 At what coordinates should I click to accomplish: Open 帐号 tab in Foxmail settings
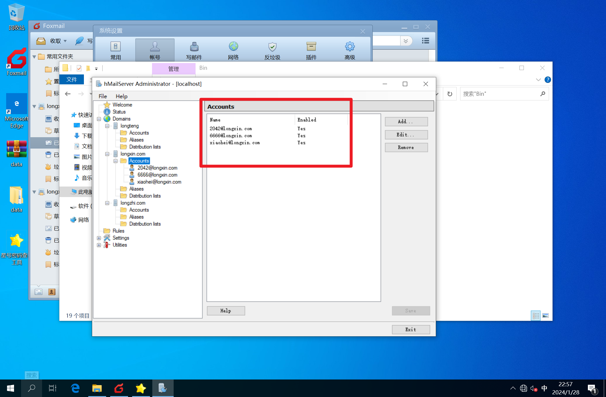(155, 50)
